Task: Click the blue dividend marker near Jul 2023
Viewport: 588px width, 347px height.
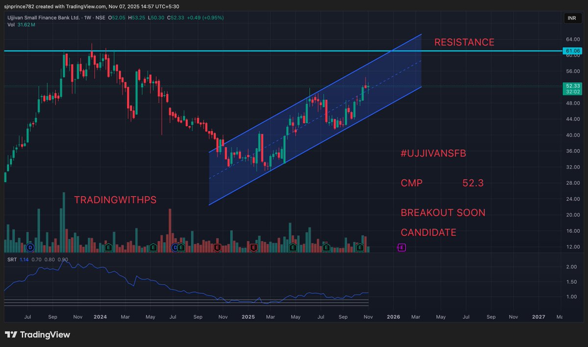Action: tap(30, 248)
